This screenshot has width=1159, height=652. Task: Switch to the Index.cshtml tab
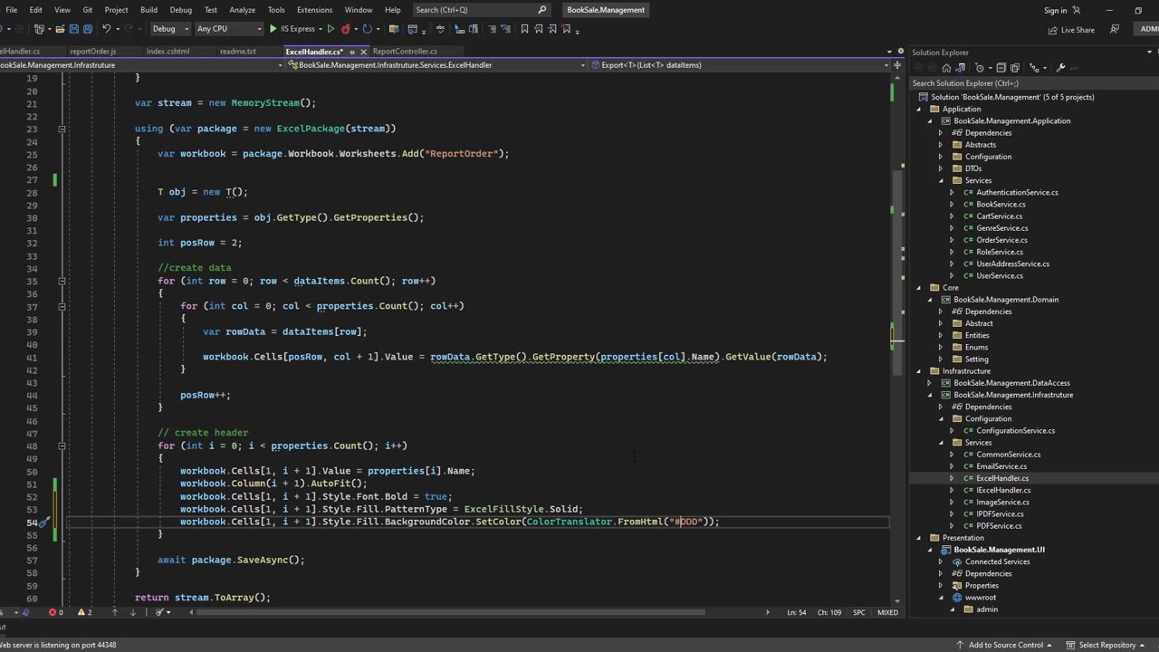[x=168, y=52]
